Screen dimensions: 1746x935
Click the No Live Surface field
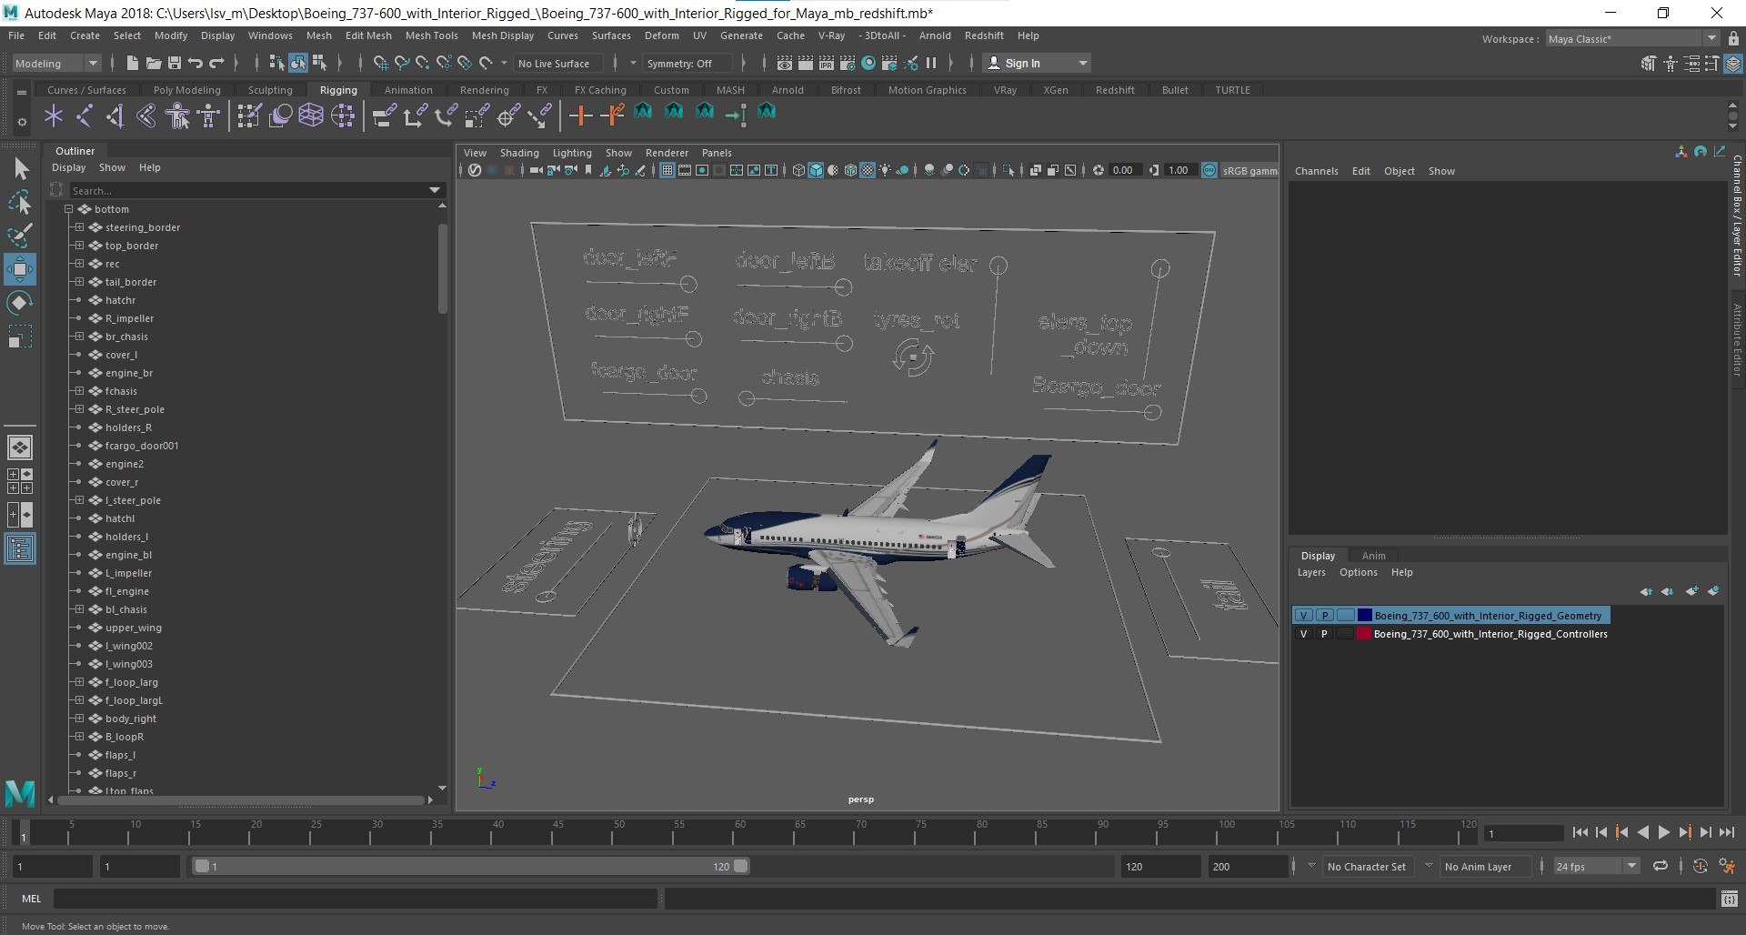557,63
